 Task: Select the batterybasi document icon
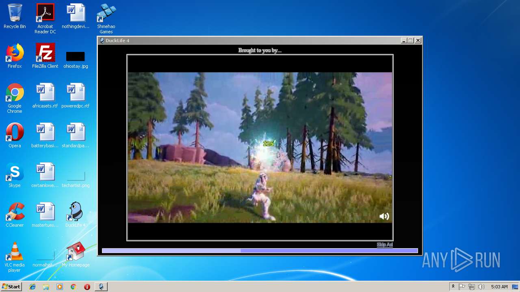tap(45, 135)
